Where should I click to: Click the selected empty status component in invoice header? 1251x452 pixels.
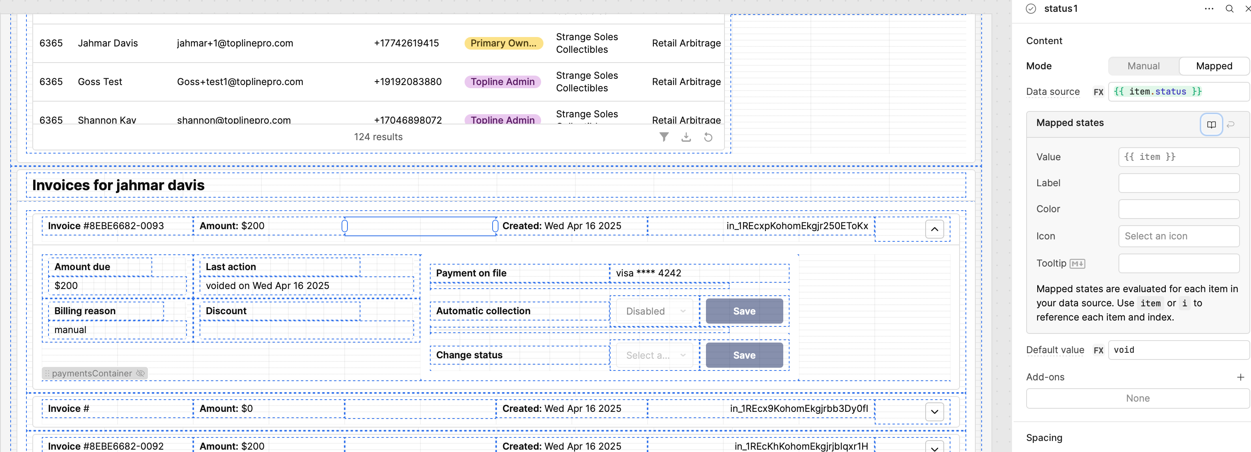click(420, 226)
